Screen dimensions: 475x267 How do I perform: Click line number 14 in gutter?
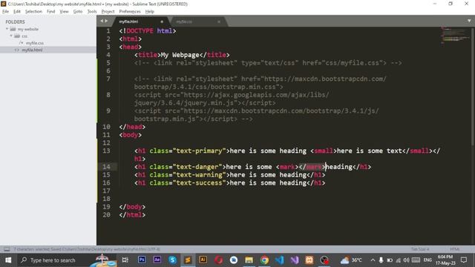(106, 167)
